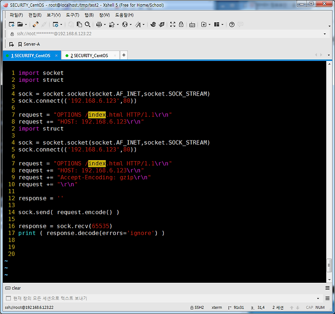Expand the compose bar dropdown arrow
The width and height of the screenshot is (335, 314).
tap(318, 298)
